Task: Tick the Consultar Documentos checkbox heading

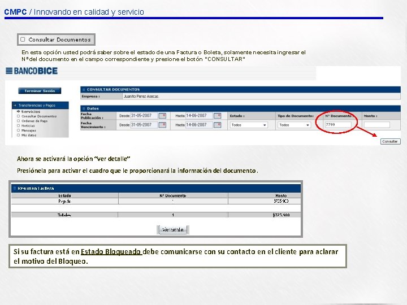Action: point(23,40)
